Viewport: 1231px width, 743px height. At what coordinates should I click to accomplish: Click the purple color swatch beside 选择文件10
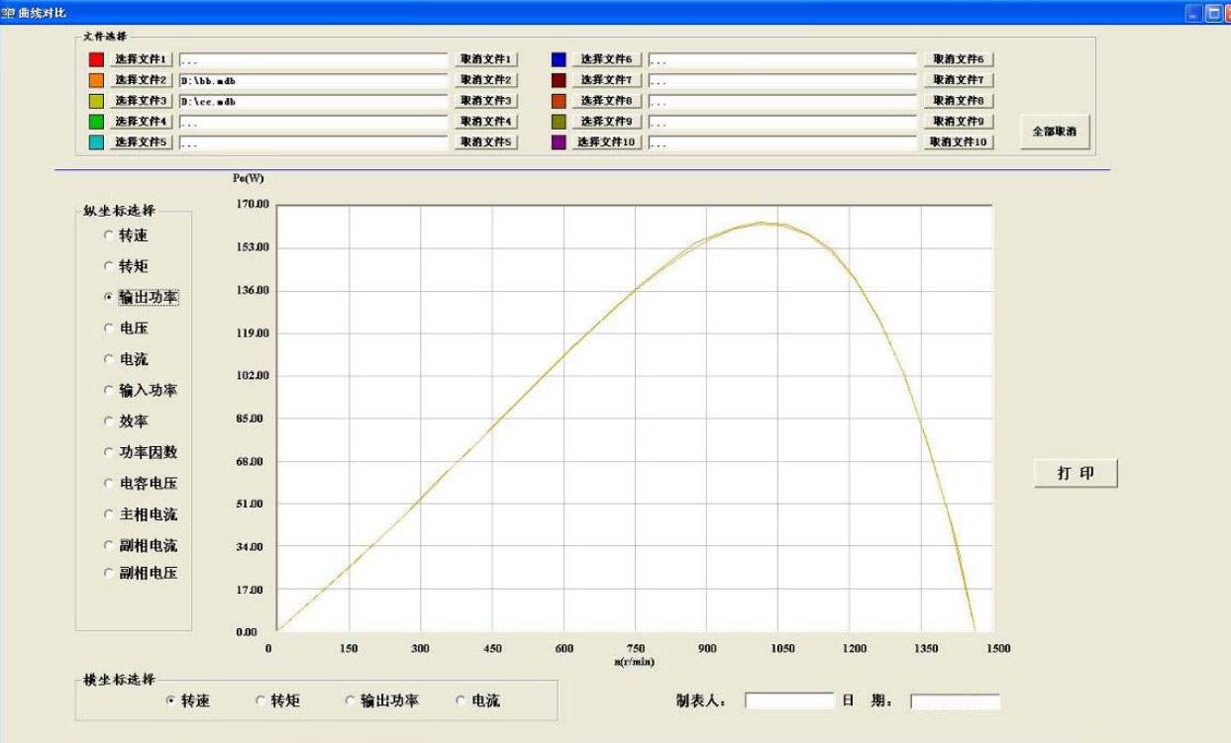(560, 141)
